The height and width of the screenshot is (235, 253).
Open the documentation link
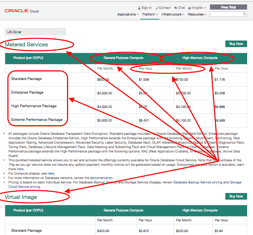click(101, 178)
